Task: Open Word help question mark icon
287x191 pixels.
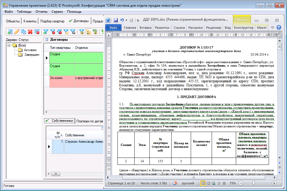Action: (279, 28)
